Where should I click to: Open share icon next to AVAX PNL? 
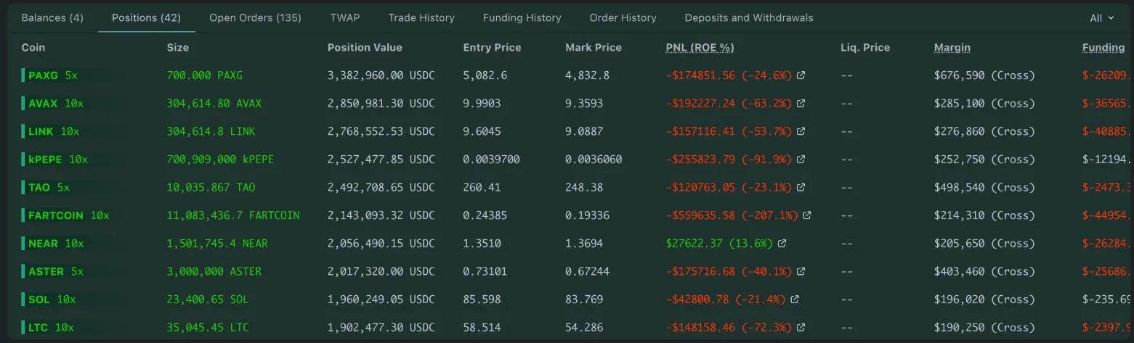tap(801, 104)
